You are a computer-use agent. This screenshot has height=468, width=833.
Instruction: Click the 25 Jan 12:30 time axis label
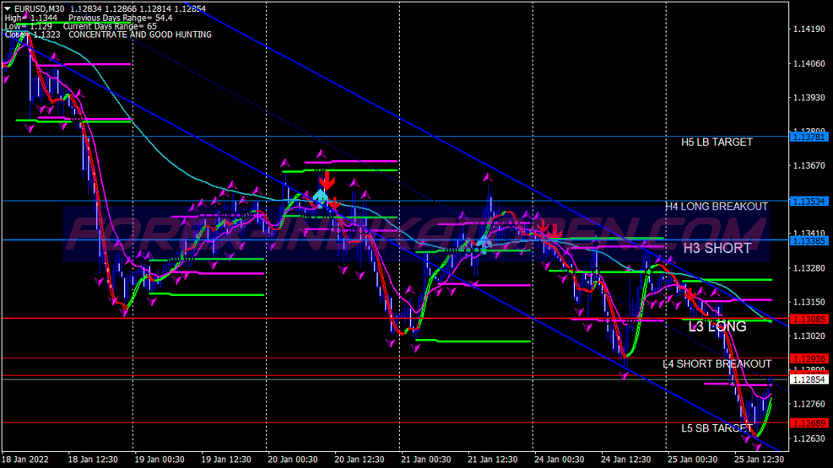click(x=760, y=460)
